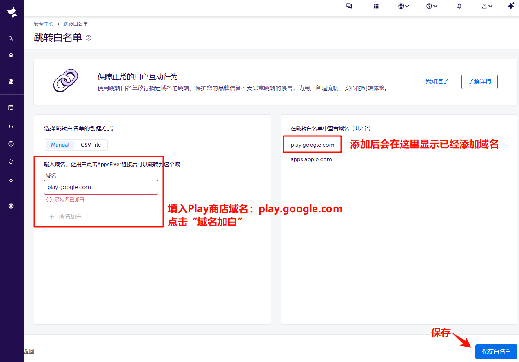Open the settings gear in sidebar
This screenshot has width=519, height=362.
click(x=11, y=206)
